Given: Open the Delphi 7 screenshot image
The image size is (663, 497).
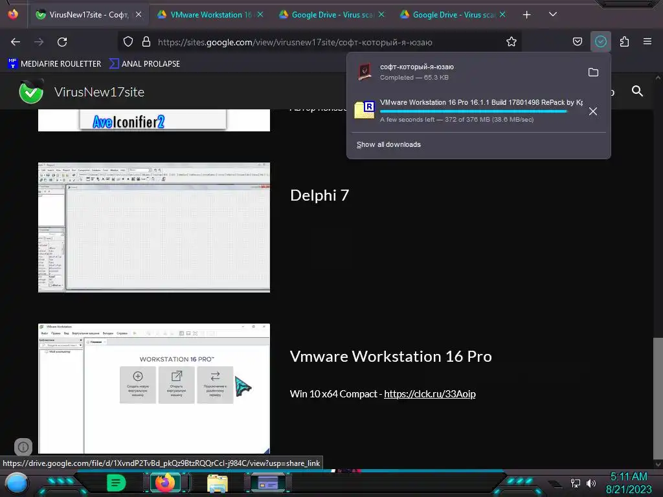Looking at the screenshot, I should (x=154, y=227).
